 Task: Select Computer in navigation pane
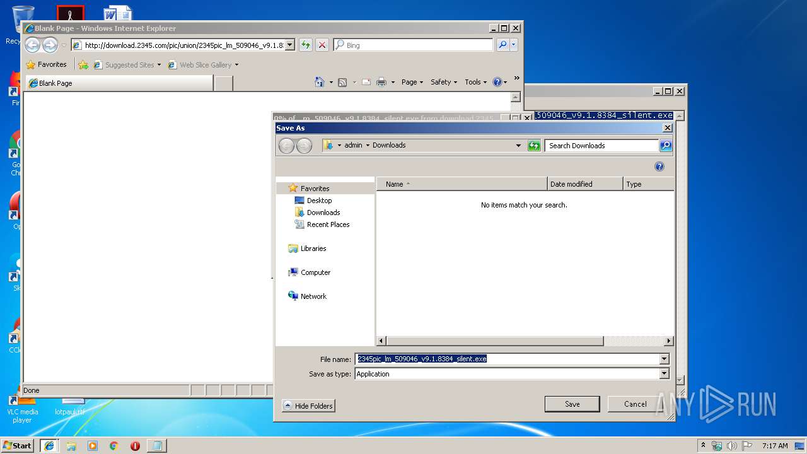(x=315, y=272)
